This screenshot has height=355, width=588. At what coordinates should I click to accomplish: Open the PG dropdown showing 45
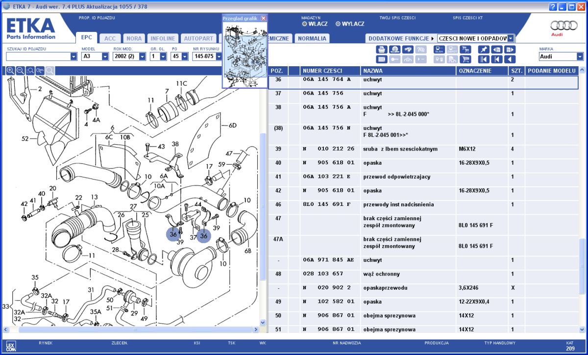[185, 56]
